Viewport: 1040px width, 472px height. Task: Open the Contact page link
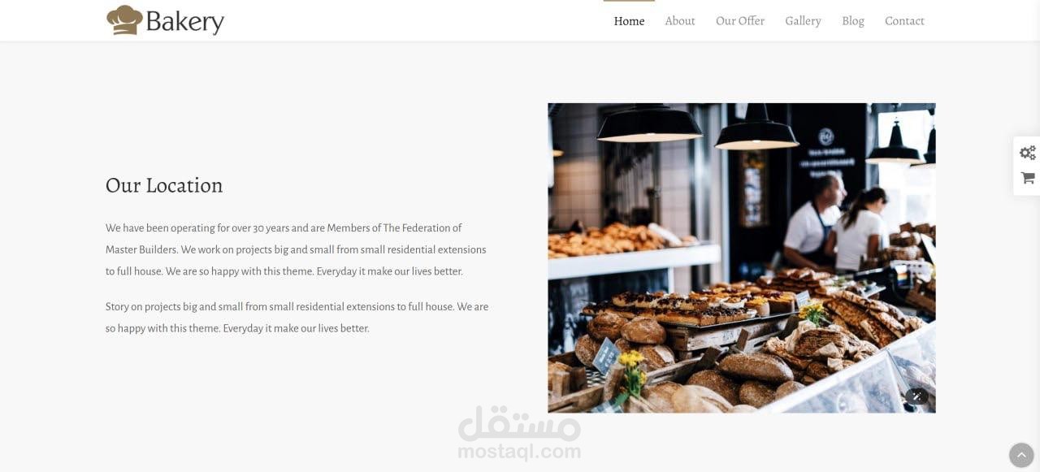tap(904, 21)
